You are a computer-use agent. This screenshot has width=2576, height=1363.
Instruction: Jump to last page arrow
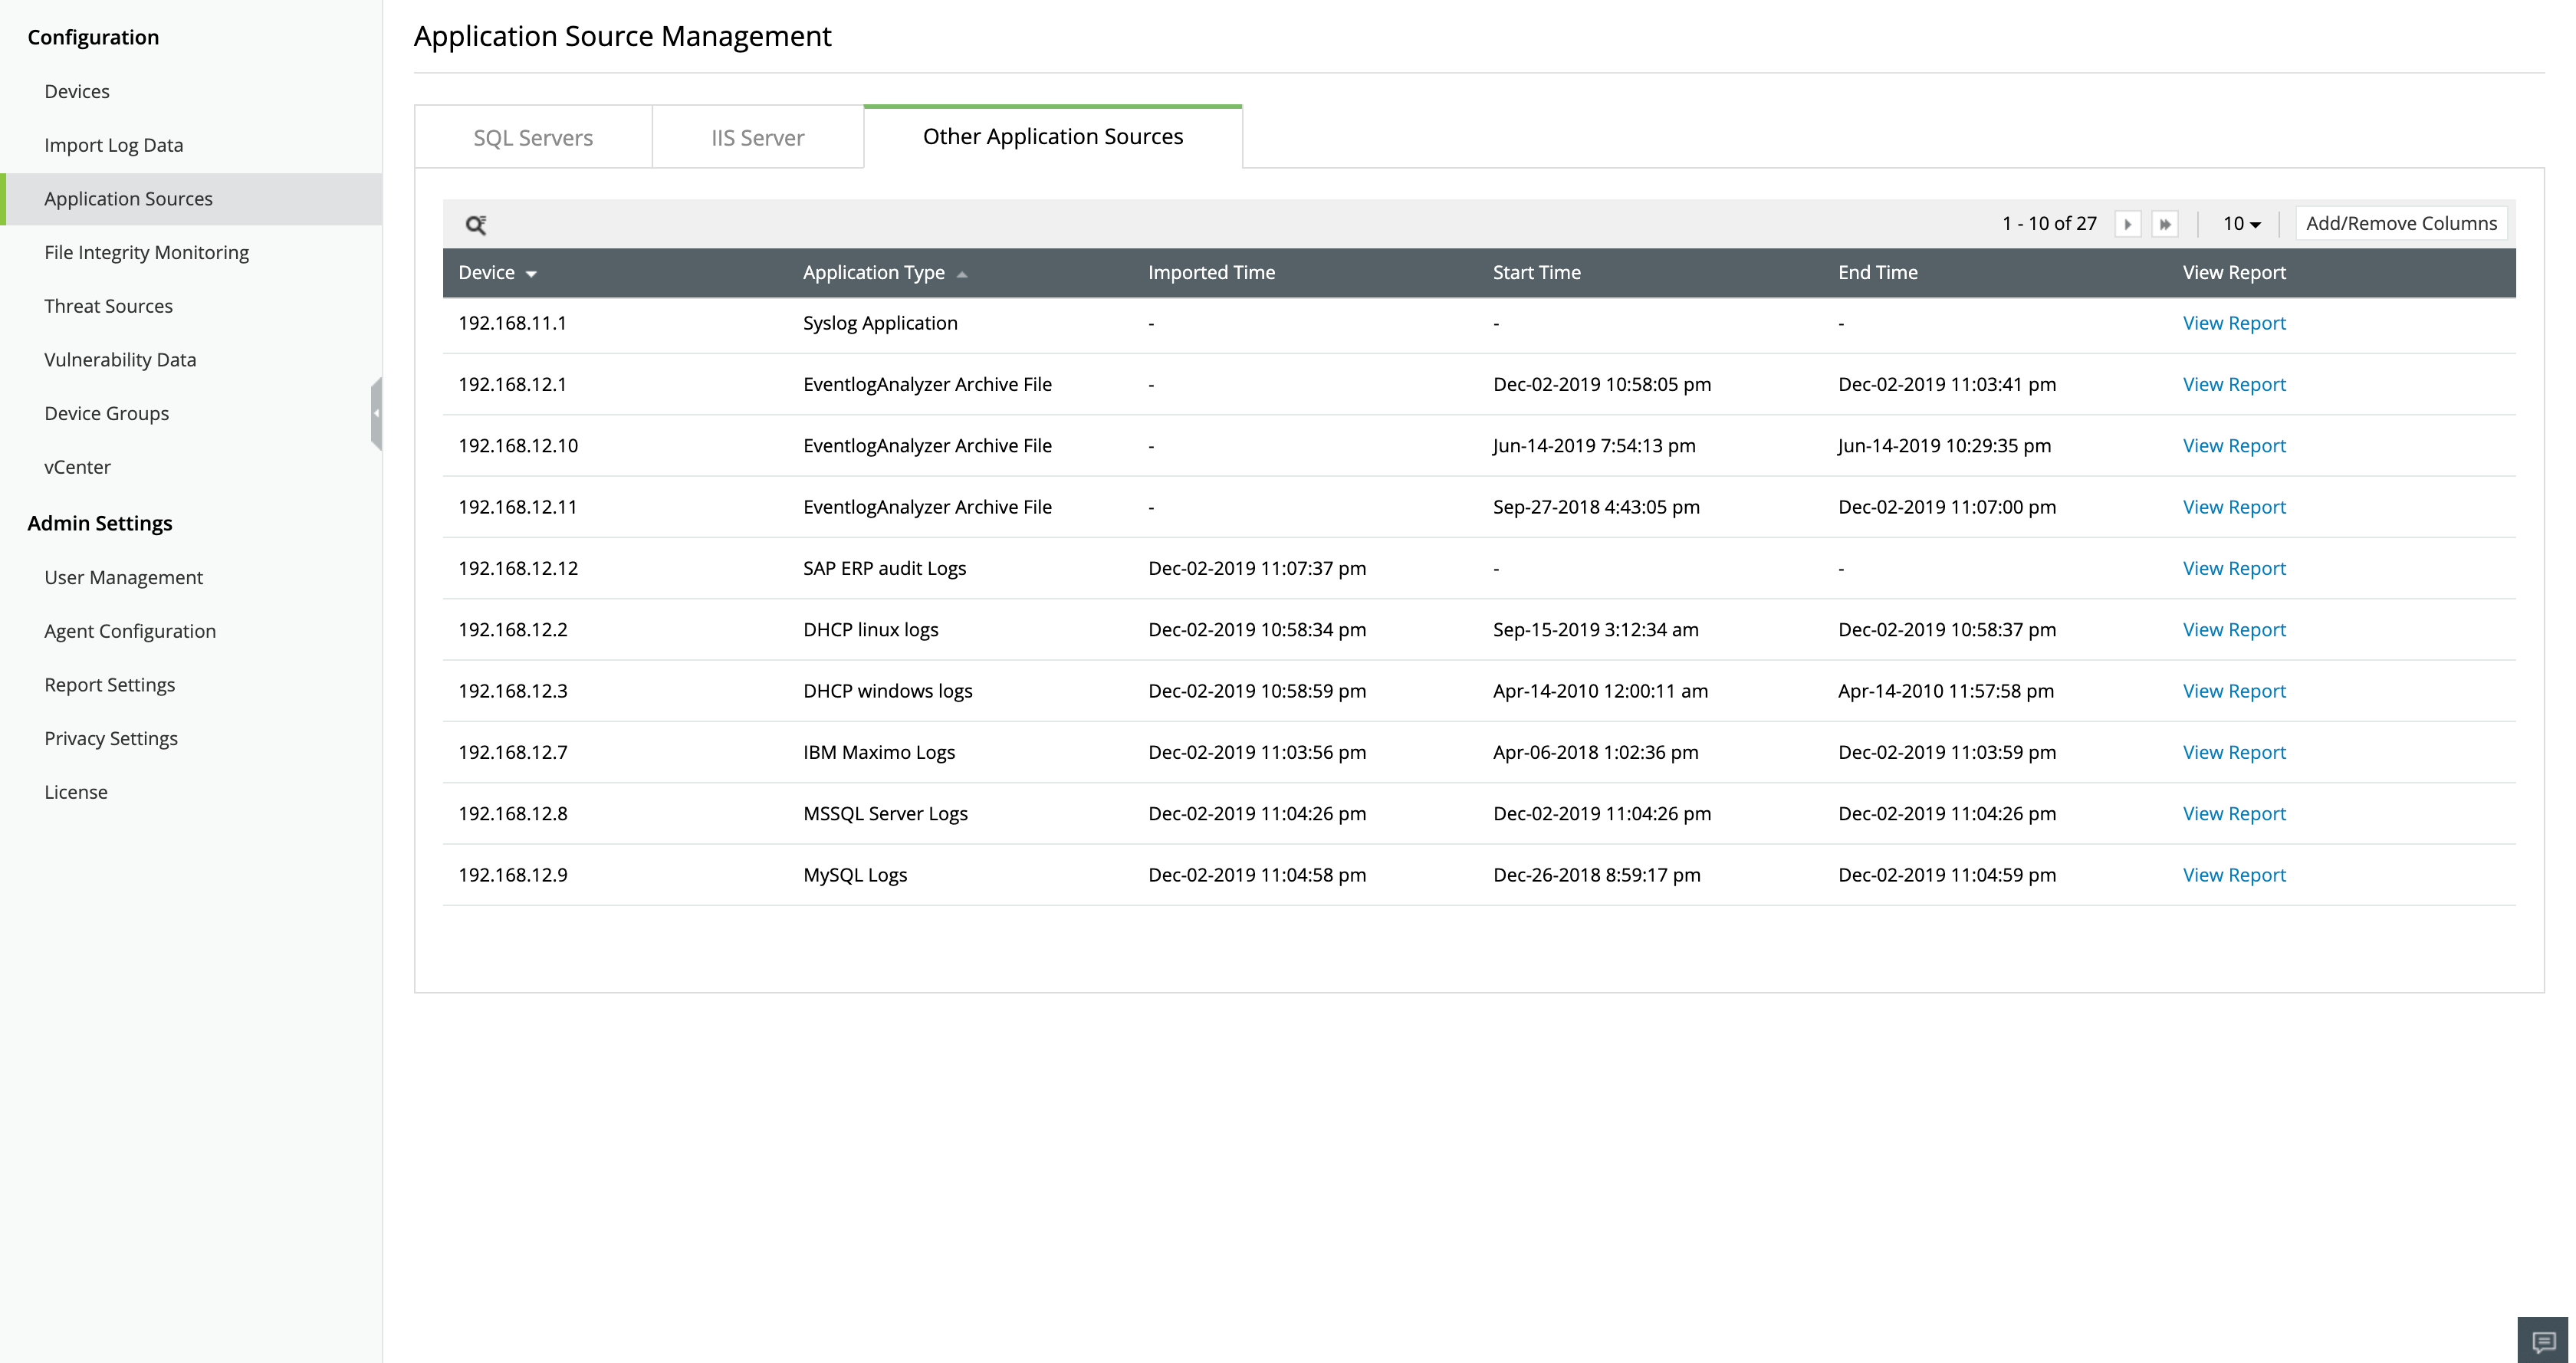(x=2165, y=224)
